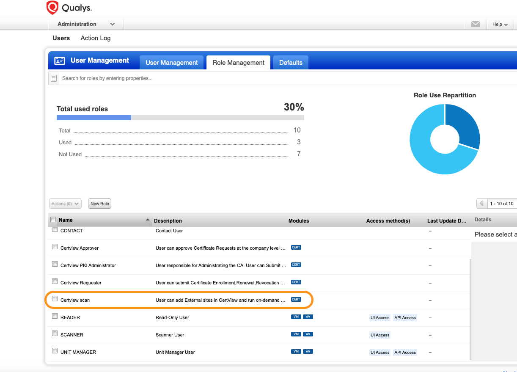Click CERT badge in Certview Requester row

tap(296, 282)
